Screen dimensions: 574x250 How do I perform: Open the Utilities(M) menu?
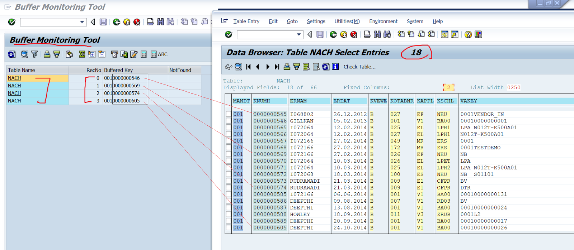[347, 21]
